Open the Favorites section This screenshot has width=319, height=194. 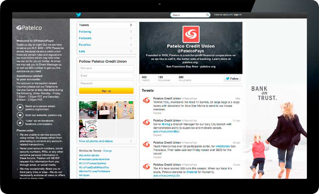[x=106, y=44]
